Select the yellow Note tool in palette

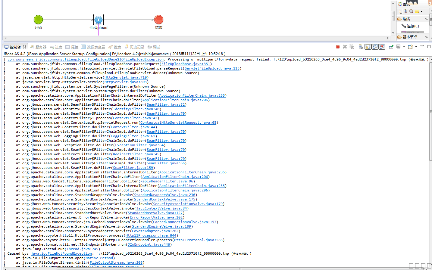click(x=417, y=11)
